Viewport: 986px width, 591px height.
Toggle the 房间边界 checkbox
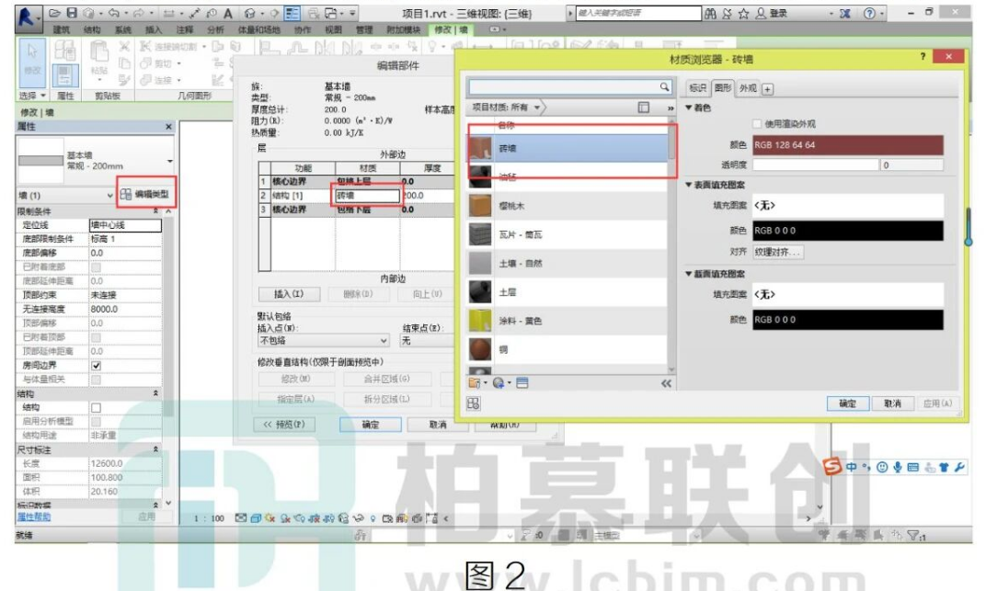[97, 365]
